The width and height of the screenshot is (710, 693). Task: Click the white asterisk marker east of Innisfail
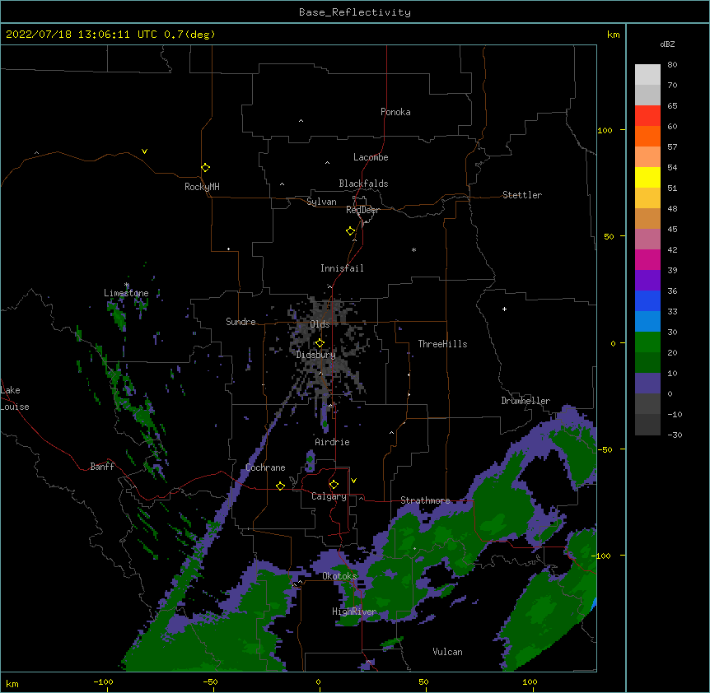(413, 249)
